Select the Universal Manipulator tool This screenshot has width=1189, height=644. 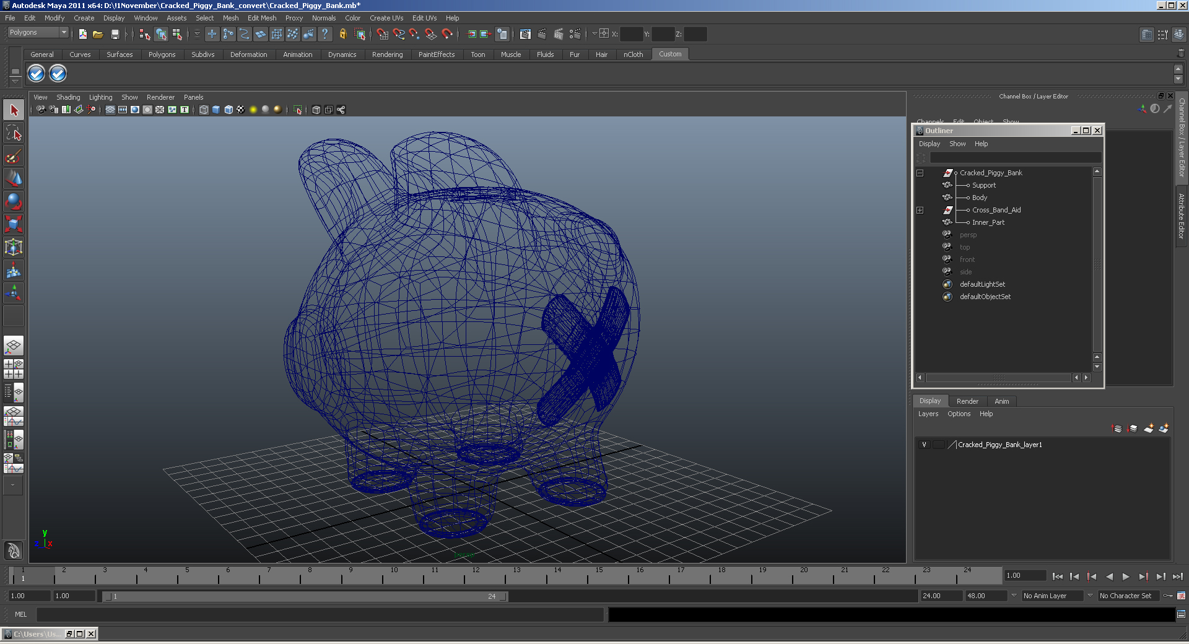(14, 247)
